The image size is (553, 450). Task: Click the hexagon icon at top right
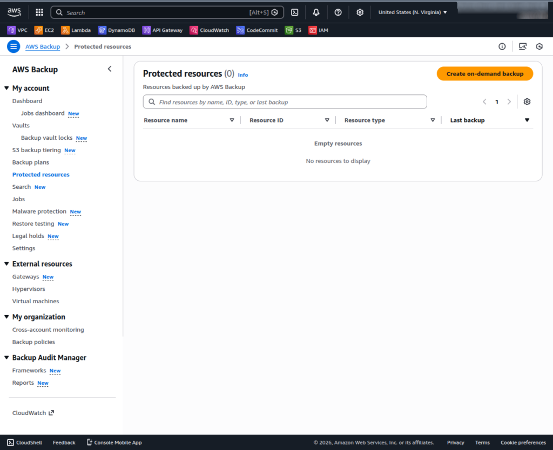pos(539,46)
